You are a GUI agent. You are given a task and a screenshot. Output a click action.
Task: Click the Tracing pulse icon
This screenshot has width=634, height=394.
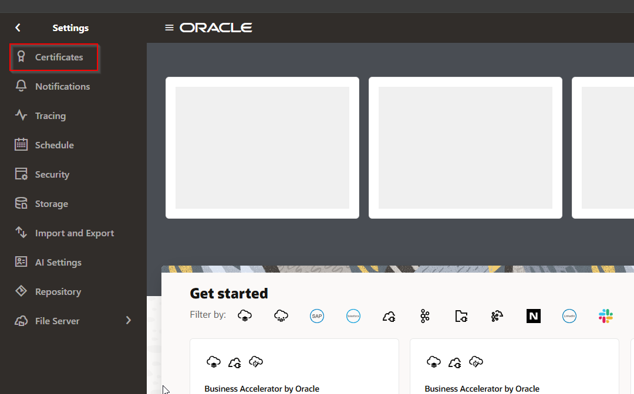[x=21, y=116]
